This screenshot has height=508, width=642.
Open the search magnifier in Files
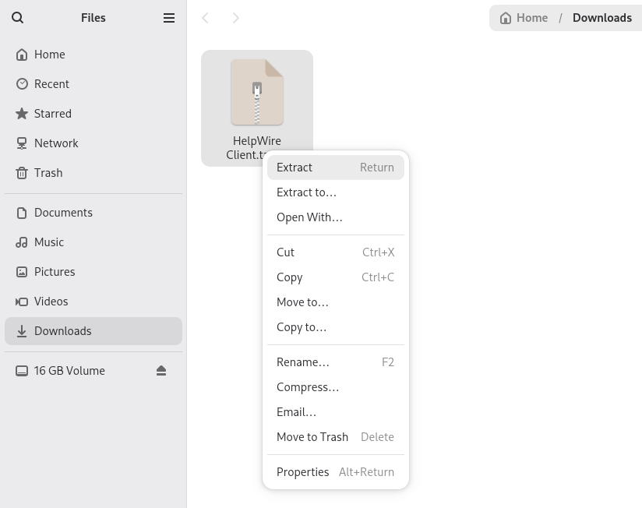coord(18,18)
